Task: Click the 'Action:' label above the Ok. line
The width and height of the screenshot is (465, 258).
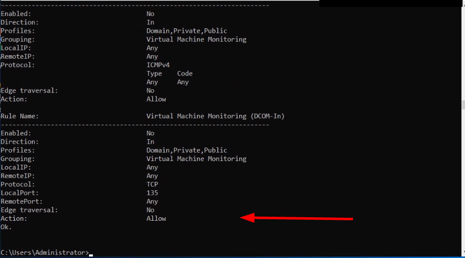Action: point(13,219)
